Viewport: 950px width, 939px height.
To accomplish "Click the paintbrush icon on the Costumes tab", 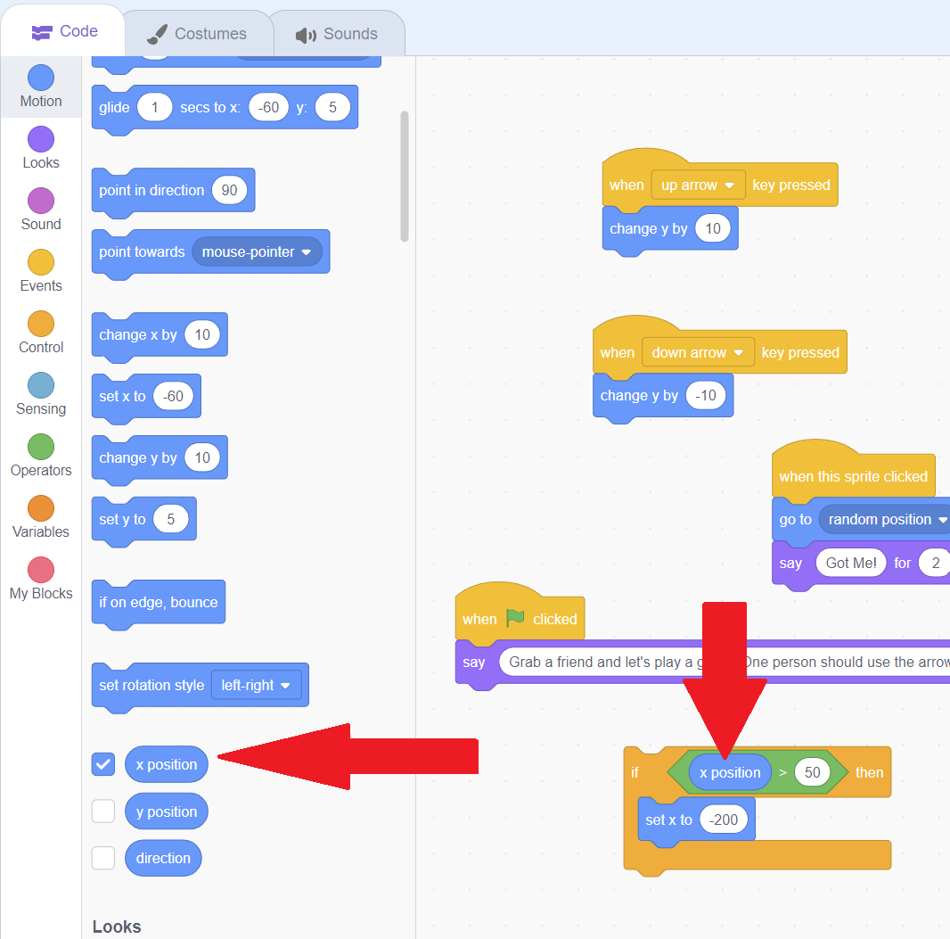I will tap(157, 34).
